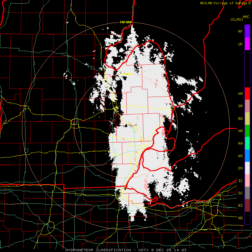The image size is (252, 252).
Task: Click the HHC product label
Action: tap(246, 17)
